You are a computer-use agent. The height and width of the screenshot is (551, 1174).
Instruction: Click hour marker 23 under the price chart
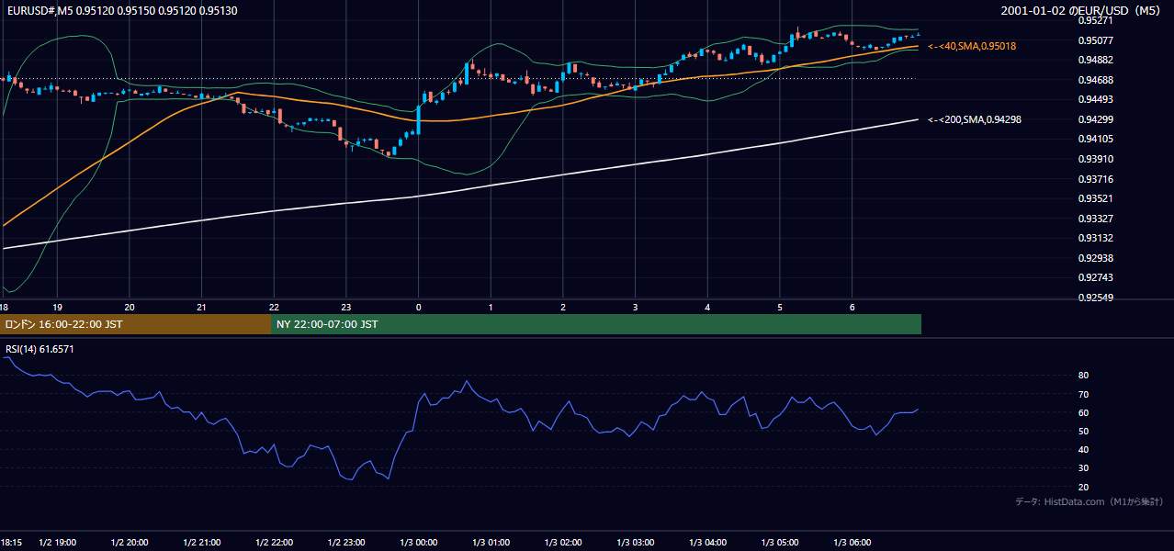click(x=346, y=307)
